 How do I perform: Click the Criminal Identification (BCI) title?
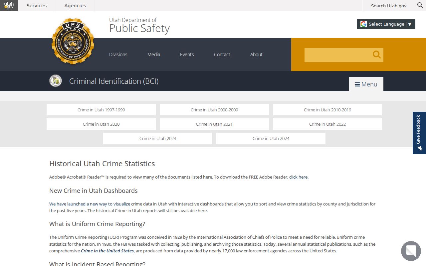[114, 81]
